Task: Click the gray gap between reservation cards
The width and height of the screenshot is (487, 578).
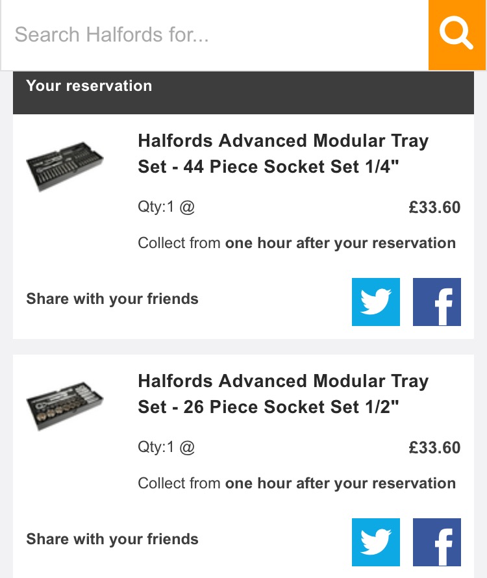Action: pyautogui.click(x=243, y=347)
